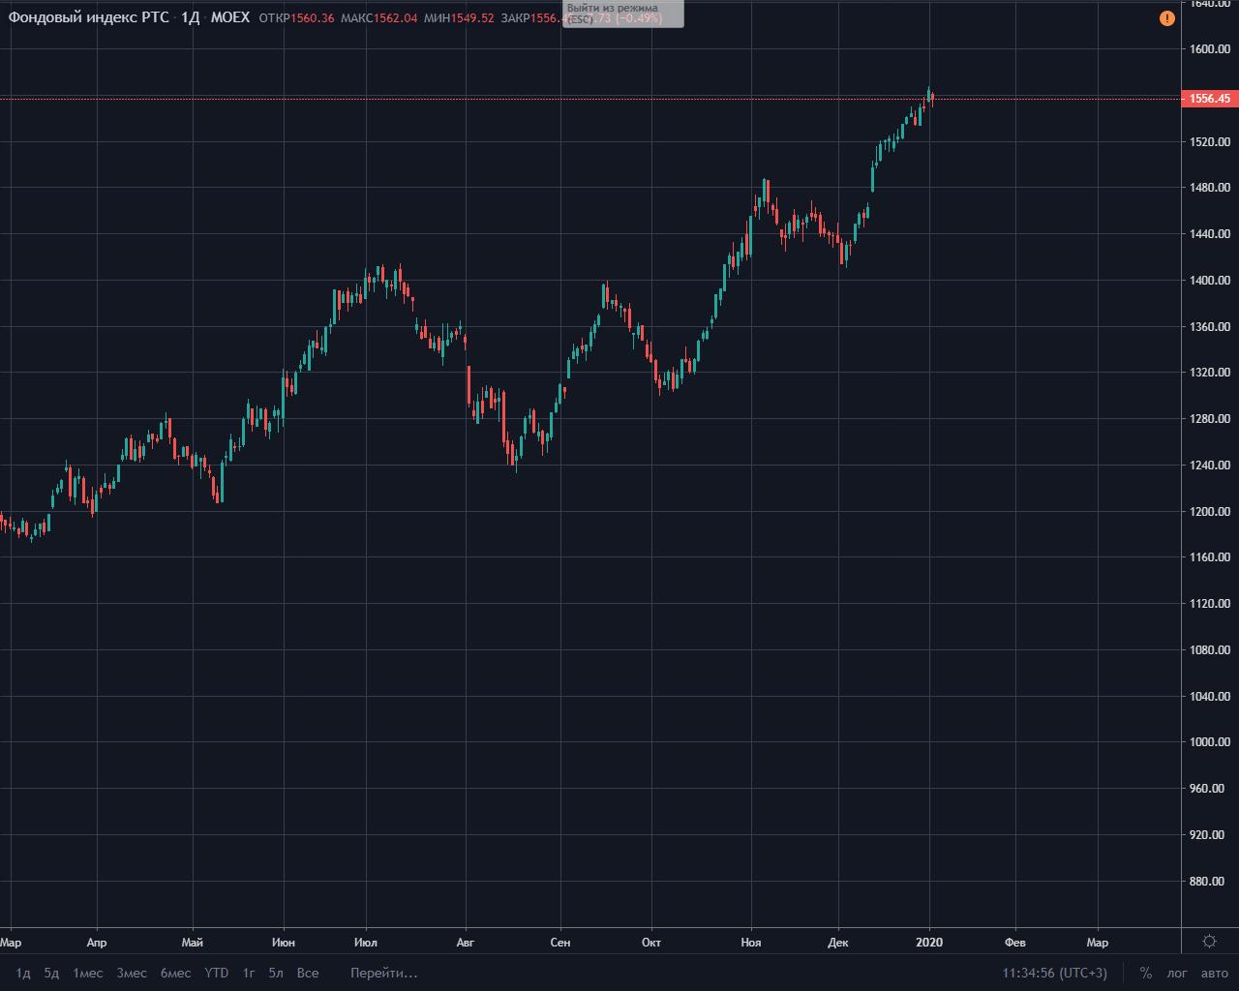Toggle the авто auto scale
The height and width of the screenshot is (991, 1239).
[x=1214, y=973]
